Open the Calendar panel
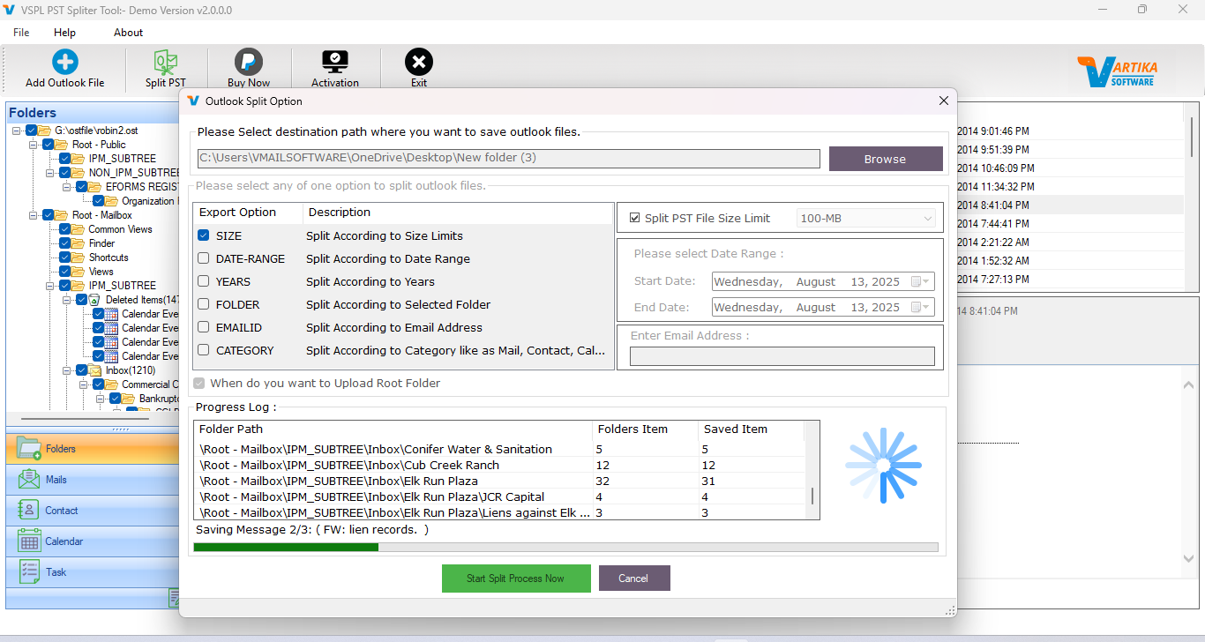Screen dimensions: 1205x642 coord(88,541)
